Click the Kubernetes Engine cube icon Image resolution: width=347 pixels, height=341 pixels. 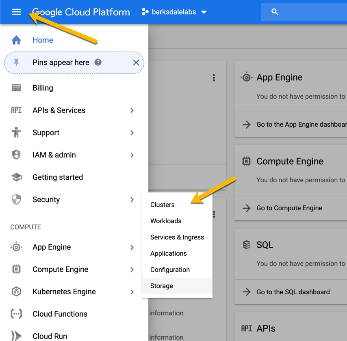tap(16, 291)
